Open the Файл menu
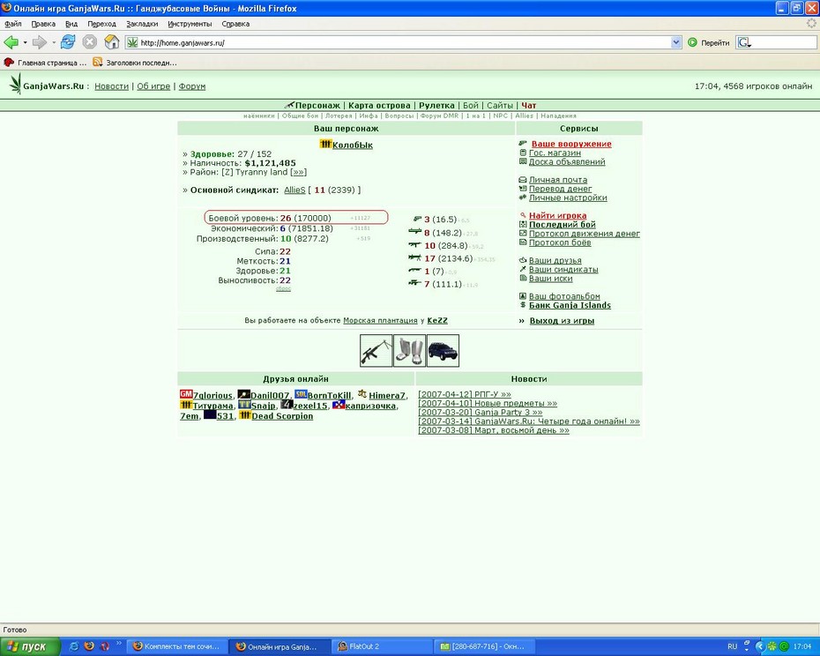 click(x=13, y=24)
